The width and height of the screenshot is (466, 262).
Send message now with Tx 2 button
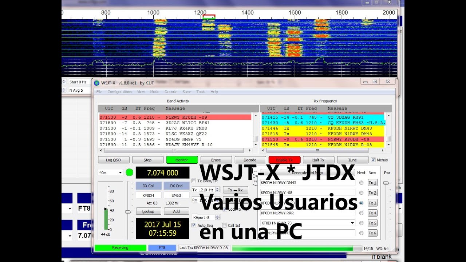[372, 193]
